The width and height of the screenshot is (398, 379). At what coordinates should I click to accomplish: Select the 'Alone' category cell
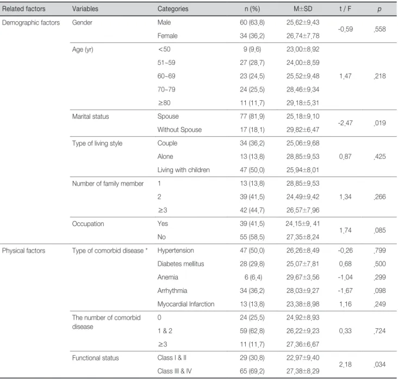(x=165, y=157)
